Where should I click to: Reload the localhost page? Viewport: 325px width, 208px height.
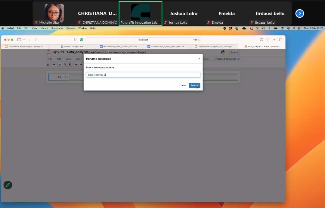pyautogui.click(x=199, y=40)
